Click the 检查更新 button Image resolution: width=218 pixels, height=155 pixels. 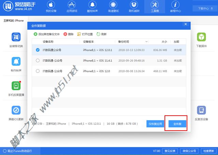208,151
